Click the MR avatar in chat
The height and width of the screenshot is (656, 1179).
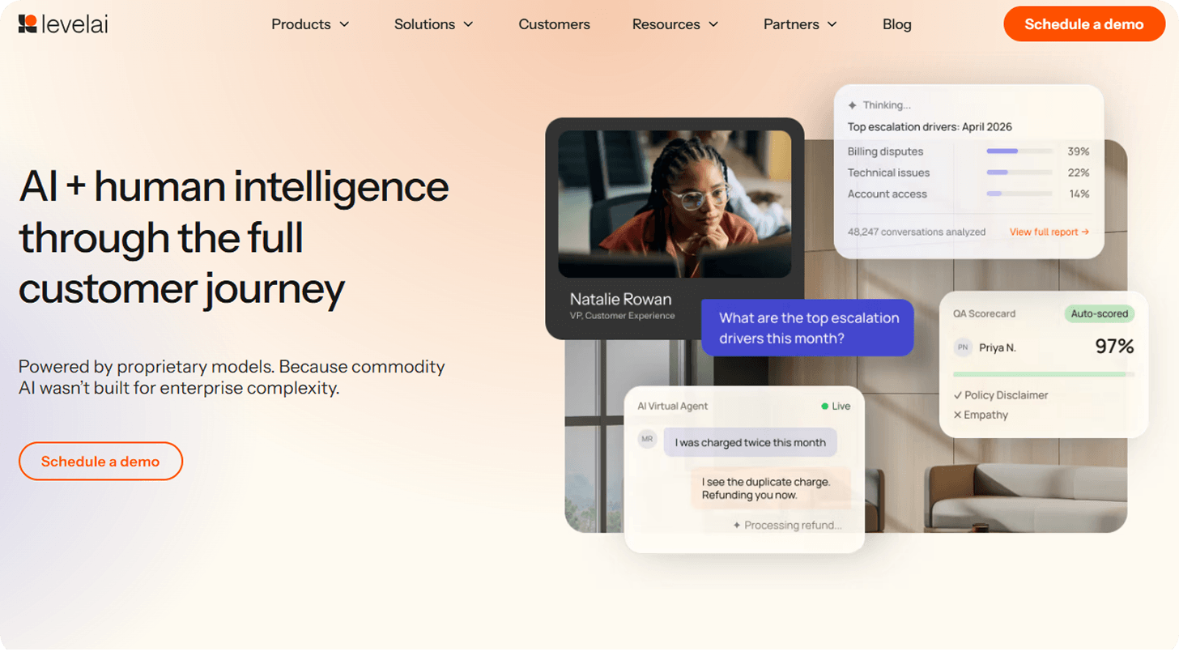(x=647, y=439)
